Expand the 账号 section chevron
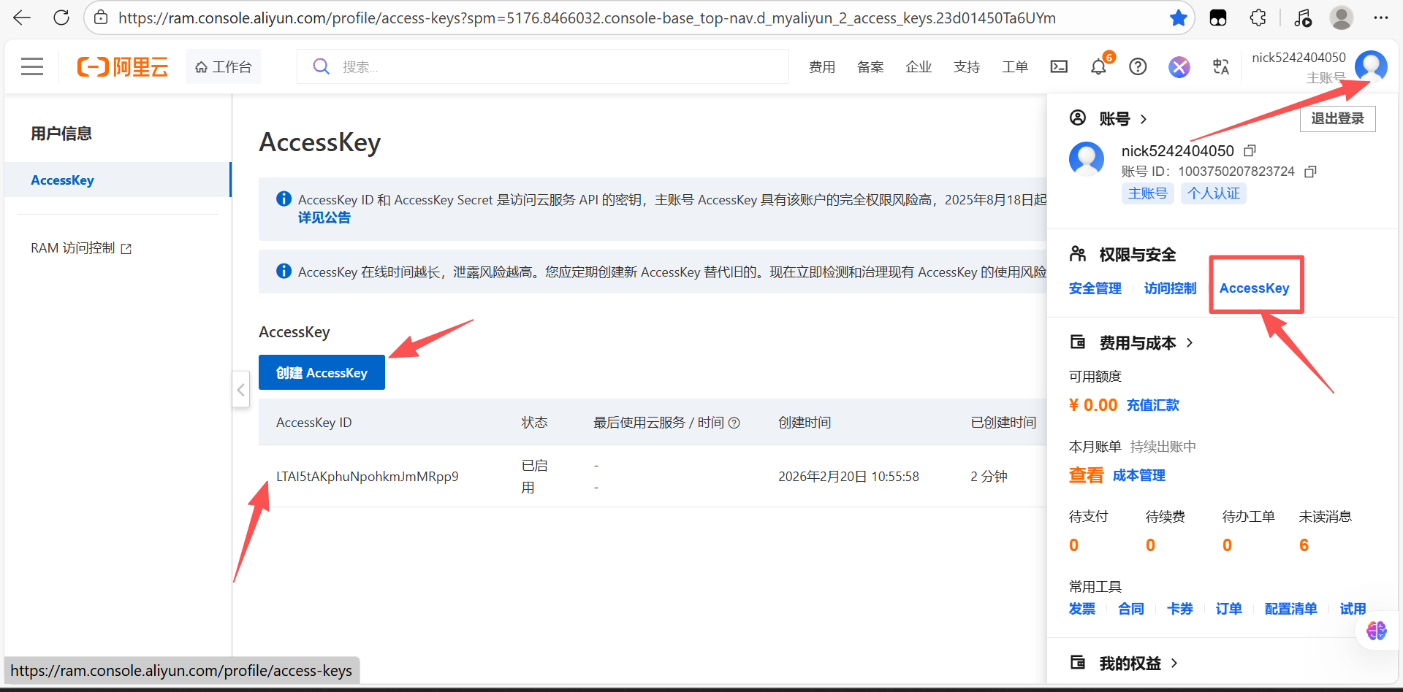This screenshot has height=692, width=1403. pos(1144,119)
